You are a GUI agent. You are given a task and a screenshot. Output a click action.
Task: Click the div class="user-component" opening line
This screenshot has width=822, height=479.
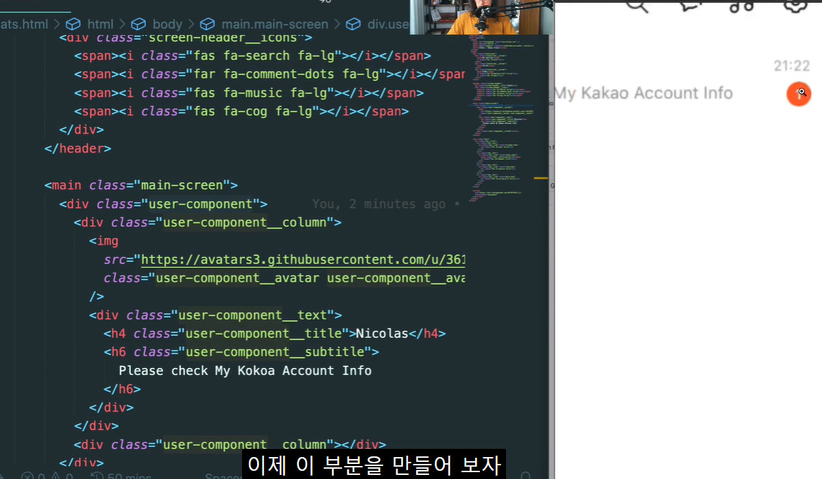tap(163, 204)
